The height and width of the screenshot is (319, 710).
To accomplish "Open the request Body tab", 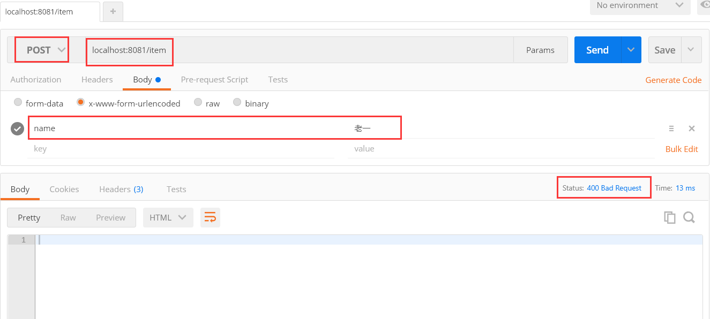I will click(x=147, y=79).
